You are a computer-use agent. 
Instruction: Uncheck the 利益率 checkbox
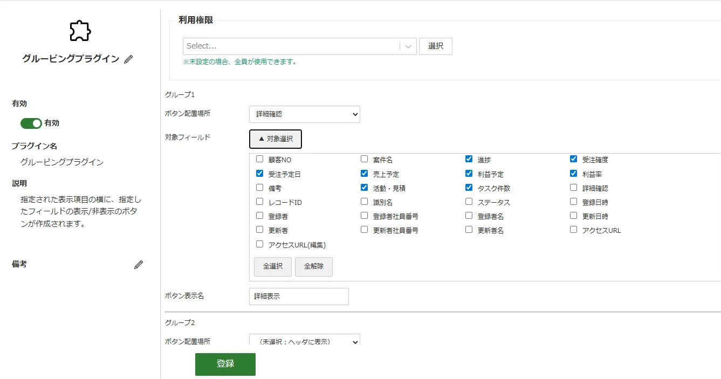coord(573,174)
